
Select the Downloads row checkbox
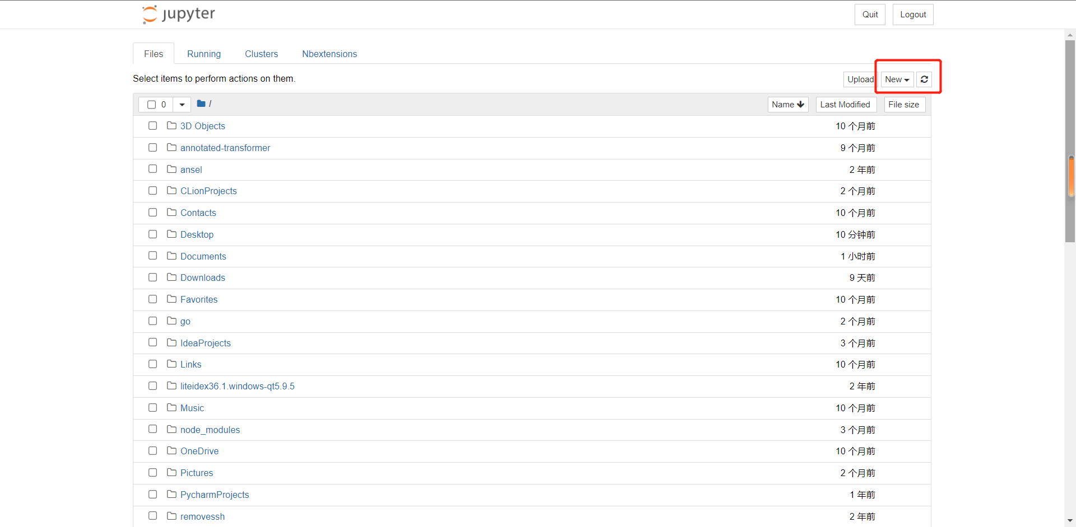pos(152,277)
